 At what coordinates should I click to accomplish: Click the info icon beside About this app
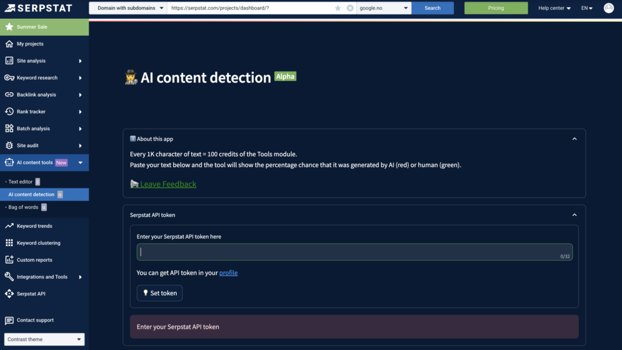coord(133,139)
